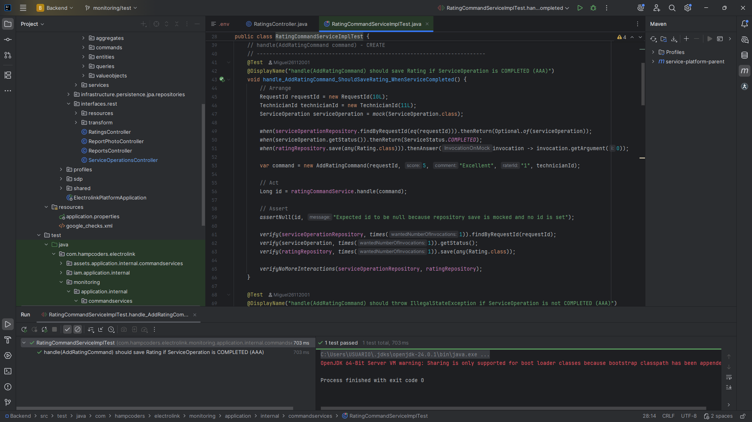The height and width of the screenshot is (422, 752).
Task: Run the test from line 43 gutter
Action: coord(222,79)
